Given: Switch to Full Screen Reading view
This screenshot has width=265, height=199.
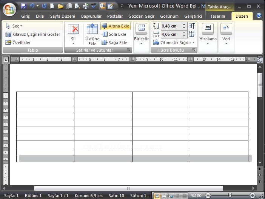Looking at the screenshot, I should [x=164, y=196].
